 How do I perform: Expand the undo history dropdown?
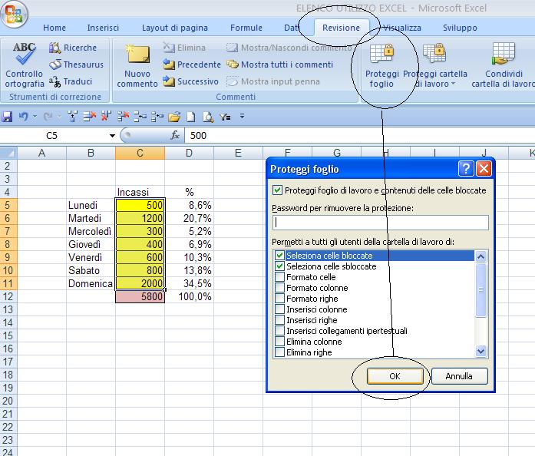(35, 117)
